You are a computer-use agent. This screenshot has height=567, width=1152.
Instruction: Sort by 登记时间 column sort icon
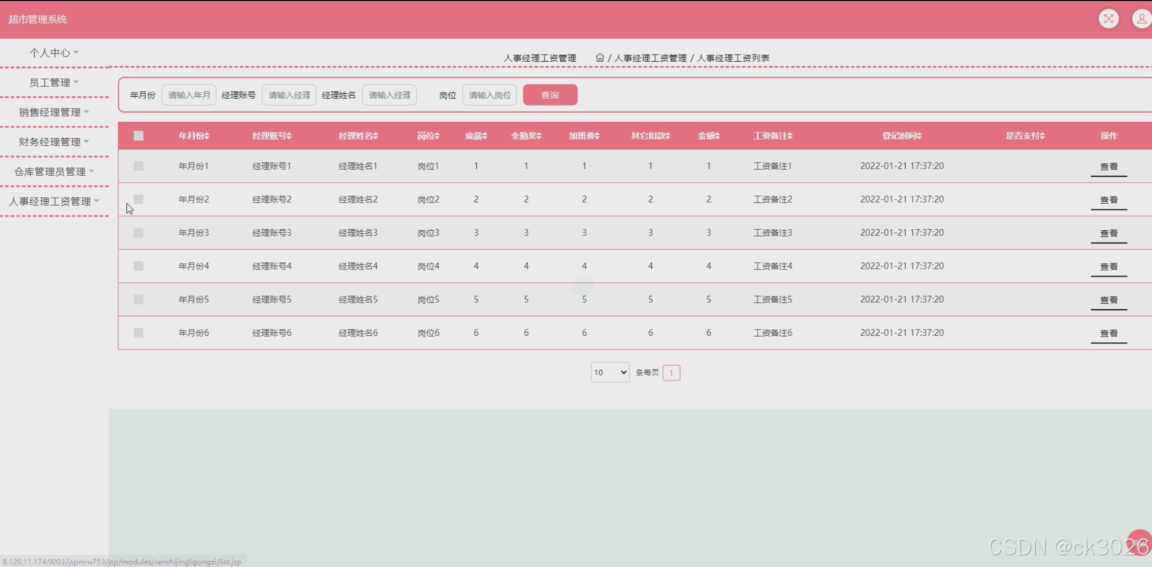[919, 136]
